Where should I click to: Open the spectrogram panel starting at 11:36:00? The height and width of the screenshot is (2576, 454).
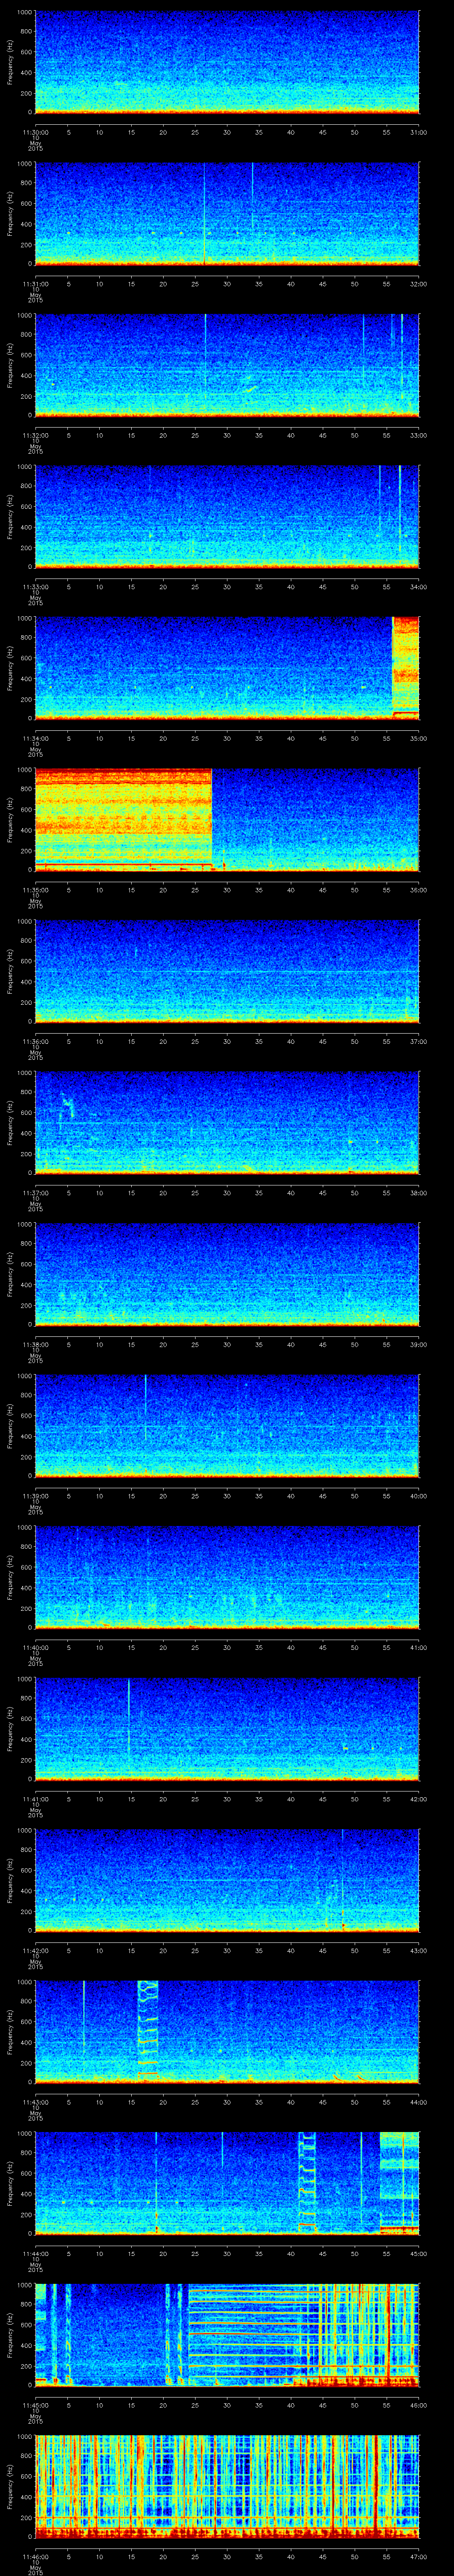pos(227,971)
